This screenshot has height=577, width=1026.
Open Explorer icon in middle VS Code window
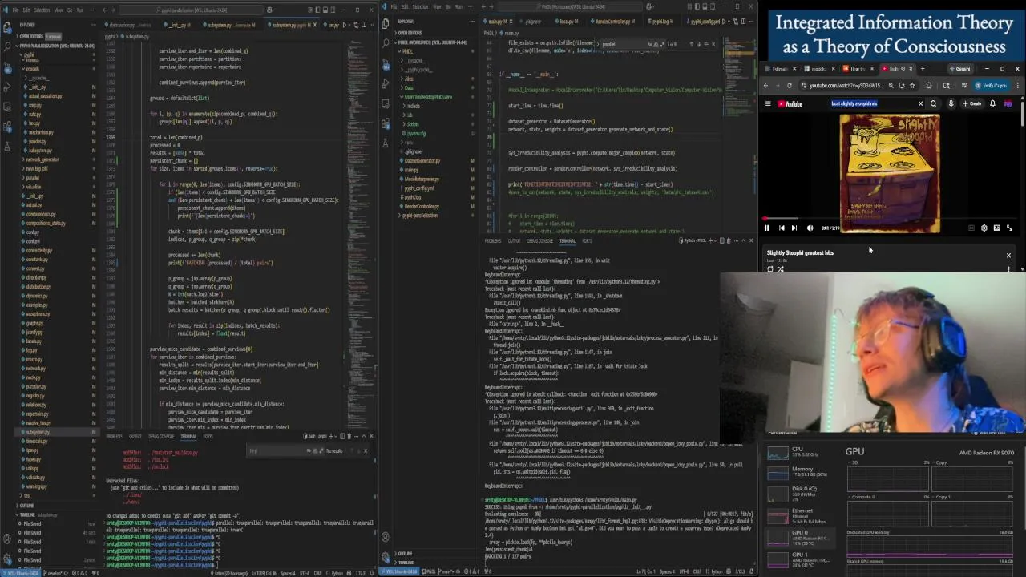(x=385, y=22)
